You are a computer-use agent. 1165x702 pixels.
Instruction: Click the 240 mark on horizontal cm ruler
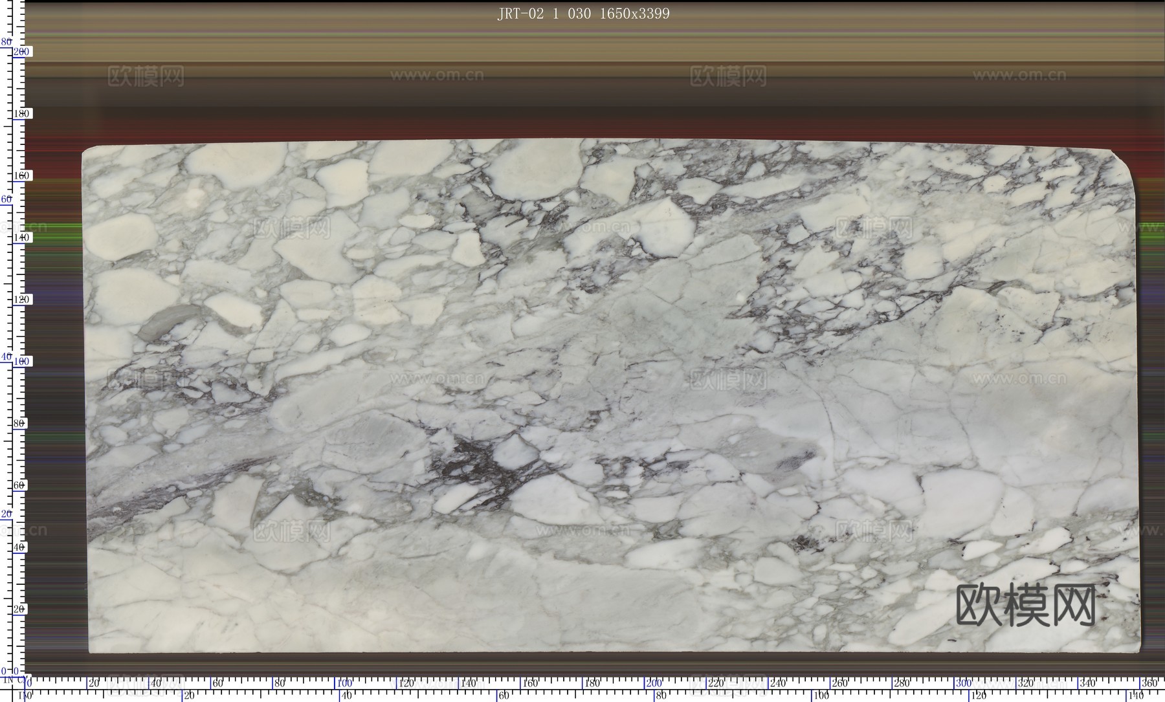[779, 683]
